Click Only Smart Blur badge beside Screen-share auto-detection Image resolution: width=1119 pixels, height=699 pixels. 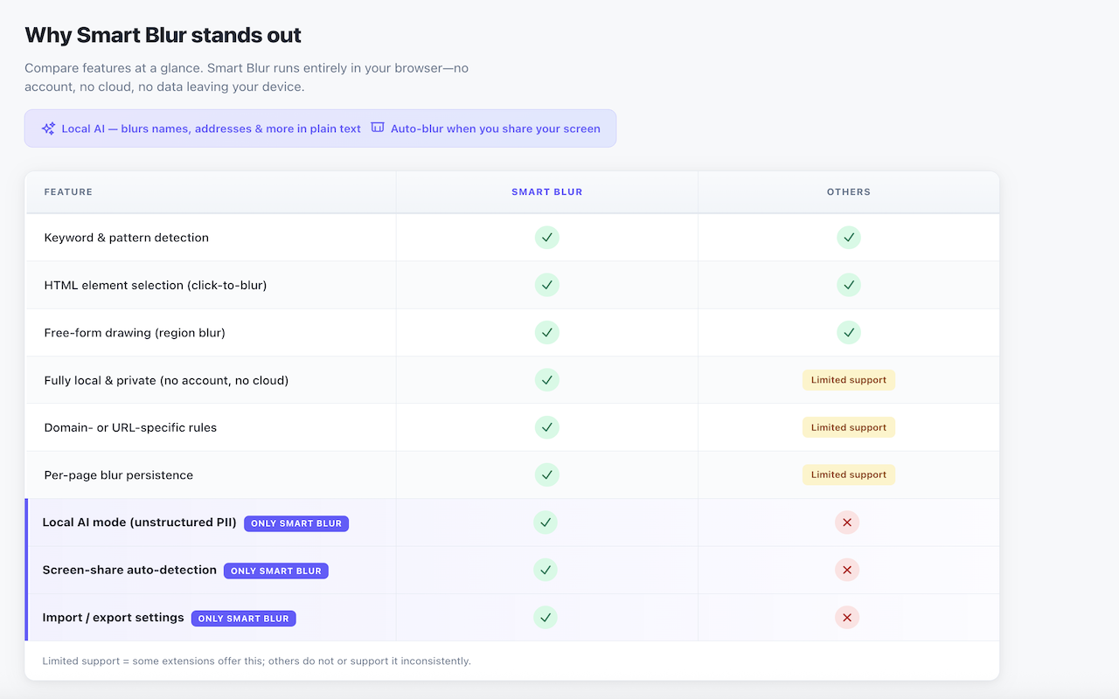pyautogui.click(x=276, y=571)
